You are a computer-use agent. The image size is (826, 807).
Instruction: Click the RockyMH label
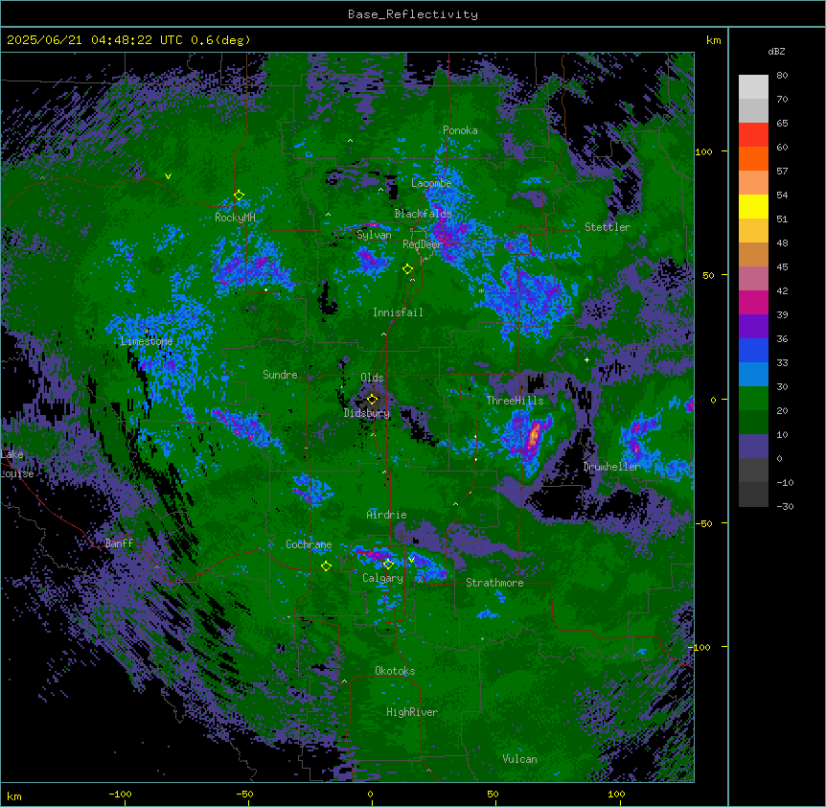[x=235, y=218]
